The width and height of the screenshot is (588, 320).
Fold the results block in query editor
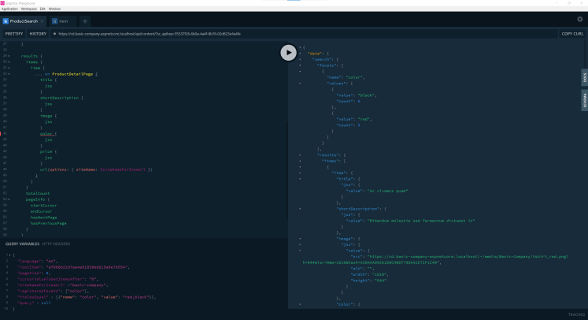(x=8, y=56)
